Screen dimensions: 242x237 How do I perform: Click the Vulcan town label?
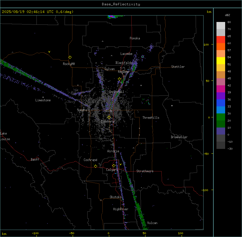coord(152,223)
